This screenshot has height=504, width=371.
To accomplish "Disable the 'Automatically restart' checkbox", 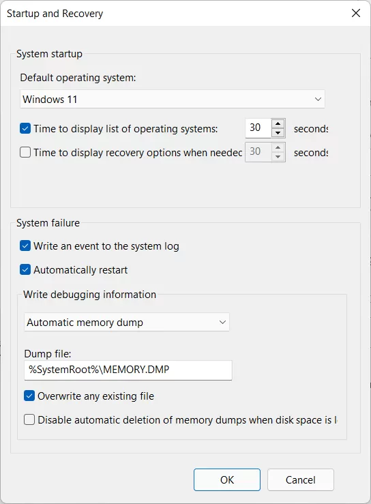I will tap(25, 269).
